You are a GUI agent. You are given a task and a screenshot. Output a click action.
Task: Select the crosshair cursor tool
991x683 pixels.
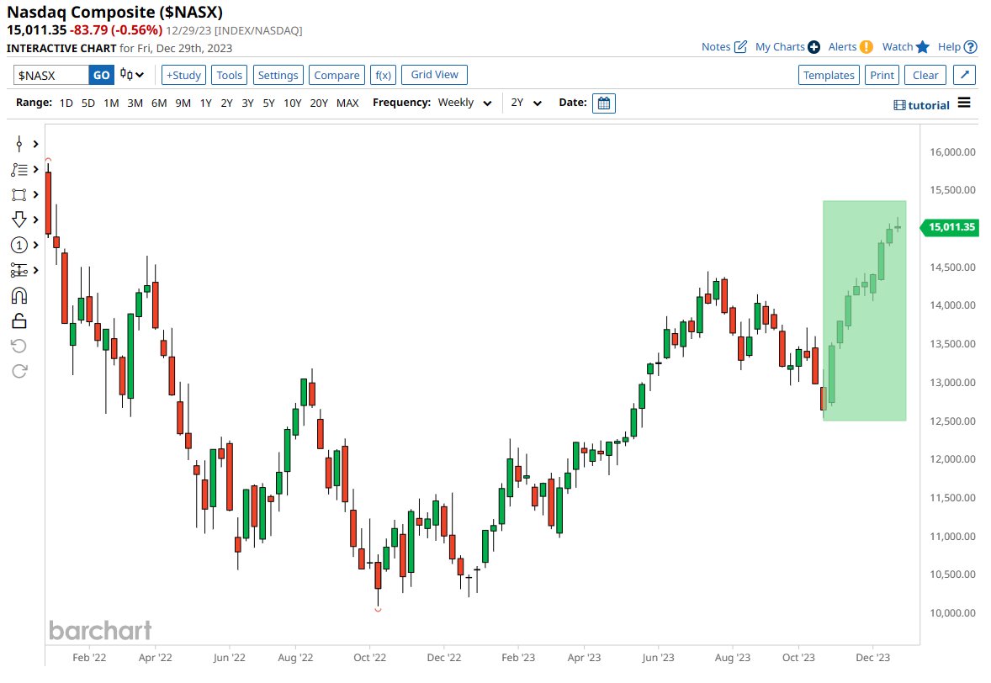pyautogui.click(x=19, y=144)
